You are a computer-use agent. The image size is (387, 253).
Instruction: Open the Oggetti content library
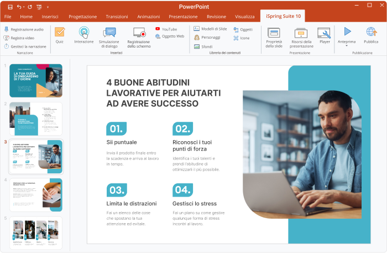point(243,30)
